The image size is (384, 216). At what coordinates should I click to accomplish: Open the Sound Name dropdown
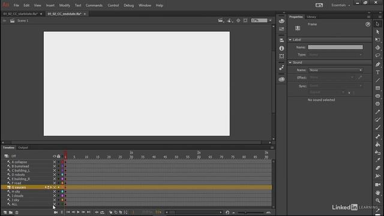point(335,70)
